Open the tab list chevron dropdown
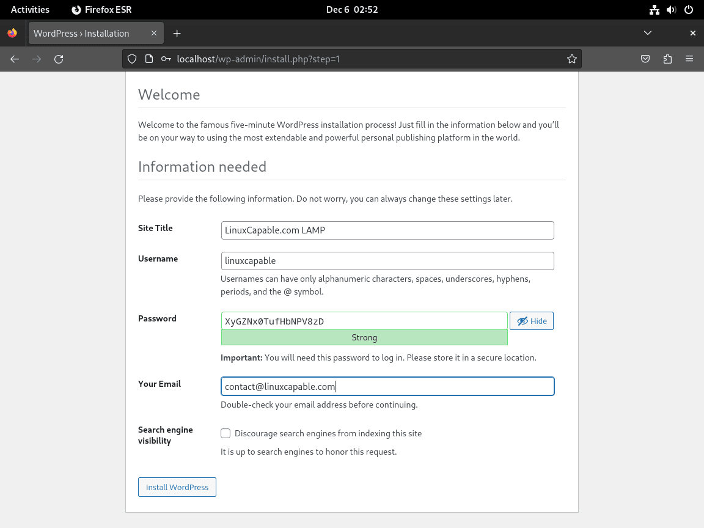704x528 pixels. pos(648,33)
